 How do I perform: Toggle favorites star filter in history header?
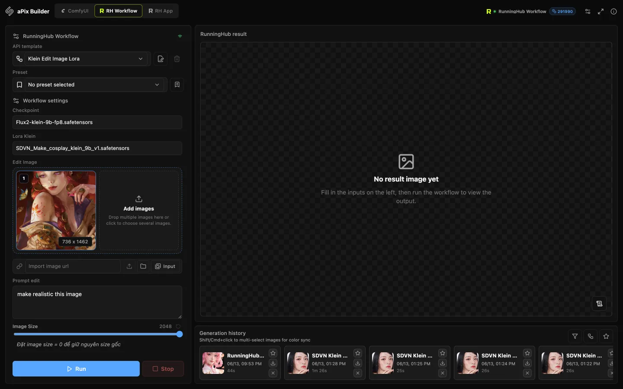click(x=606, y=336)
